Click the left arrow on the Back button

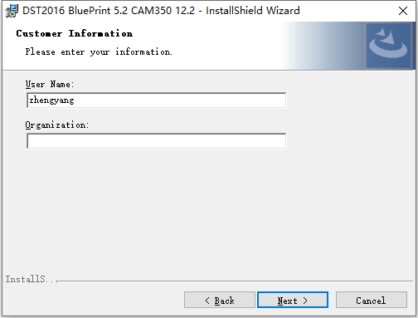point(207,301)
